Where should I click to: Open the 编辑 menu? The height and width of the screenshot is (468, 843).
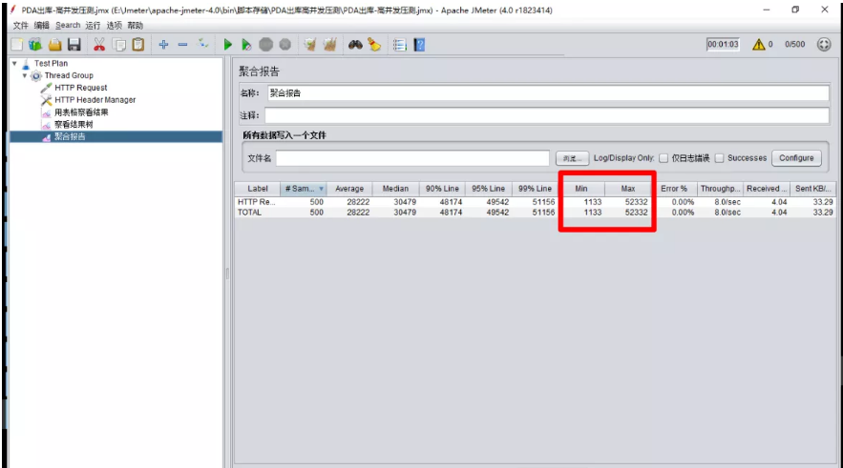coord(41,25)
